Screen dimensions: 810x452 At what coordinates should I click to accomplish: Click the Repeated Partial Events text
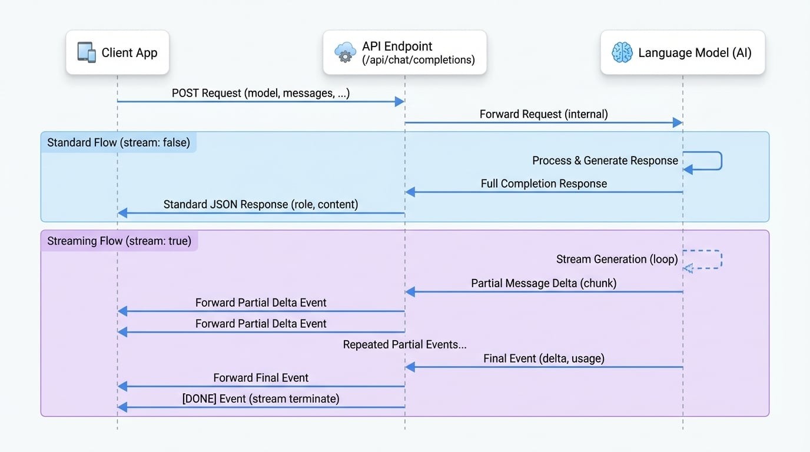(404, 344)
